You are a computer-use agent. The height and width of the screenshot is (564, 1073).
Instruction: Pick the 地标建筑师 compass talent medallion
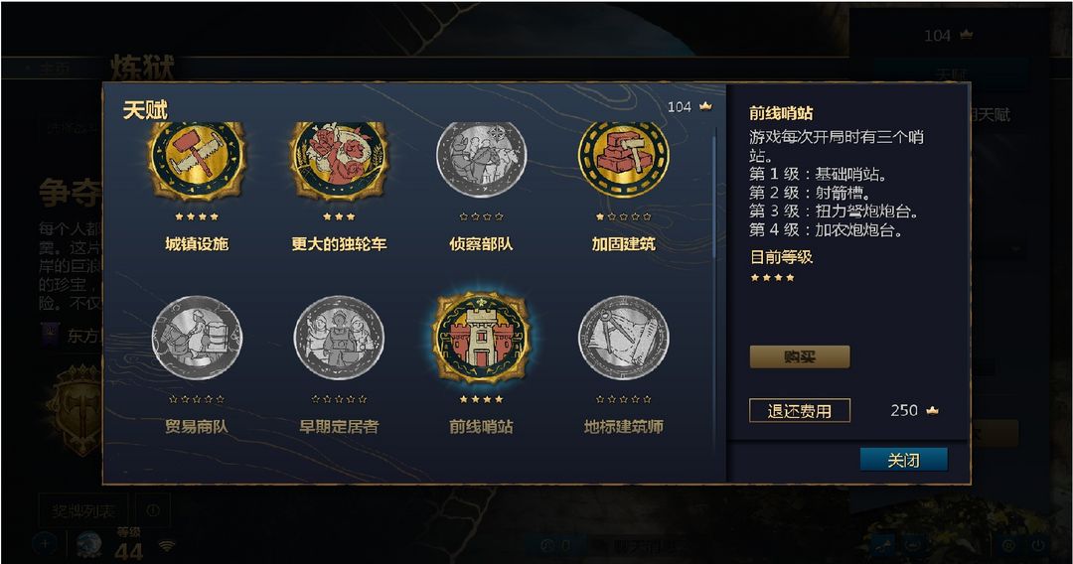[x=623, y=338]
